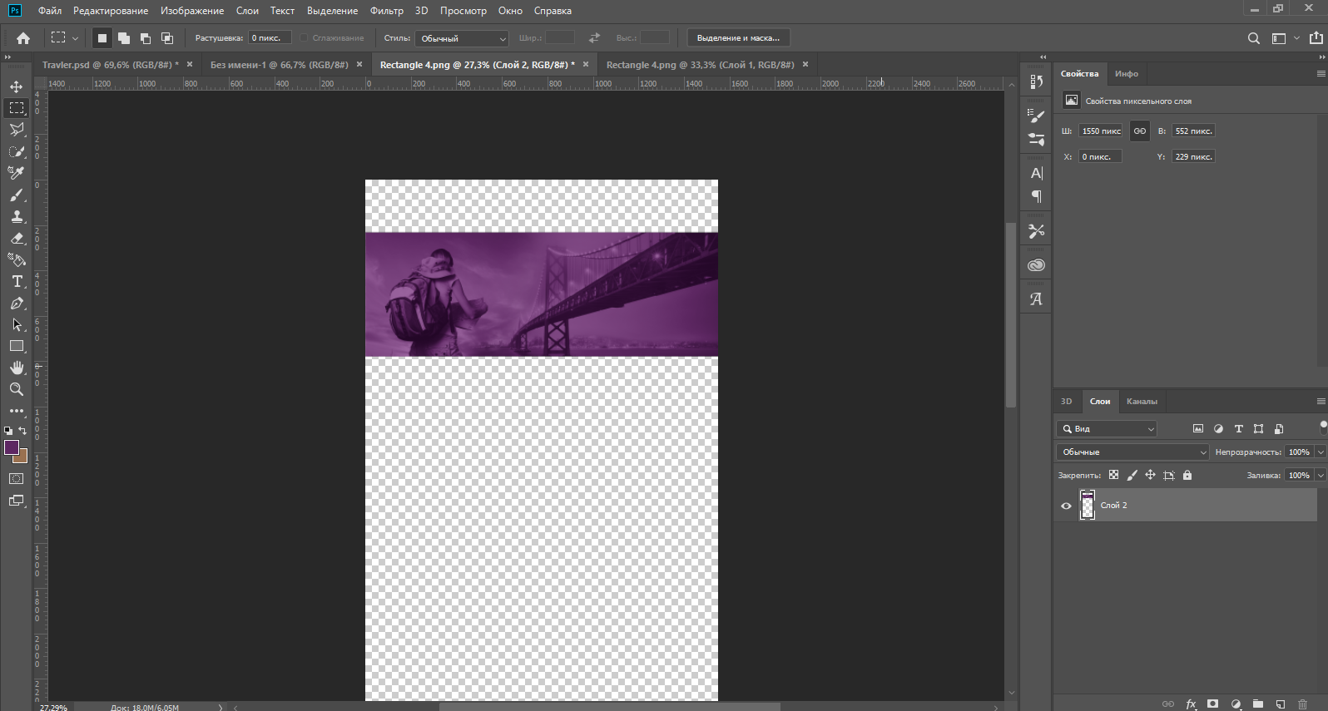Open the Стиль dropdown showing Обычный

pyautogui.click(x=463, y=38)
